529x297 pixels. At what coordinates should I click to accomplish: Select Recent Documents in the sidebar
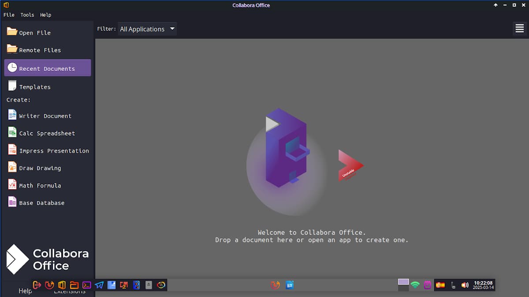(47, 68)
